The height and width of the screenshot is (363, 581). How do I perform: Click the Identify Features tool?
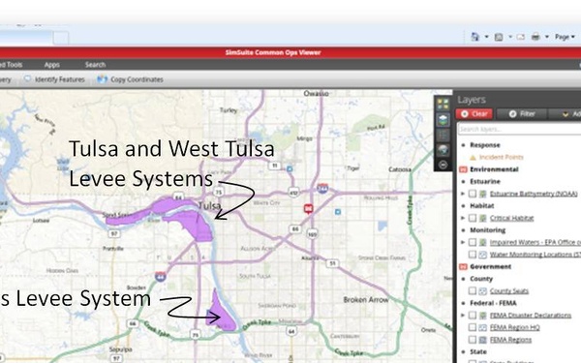(54, 79)
